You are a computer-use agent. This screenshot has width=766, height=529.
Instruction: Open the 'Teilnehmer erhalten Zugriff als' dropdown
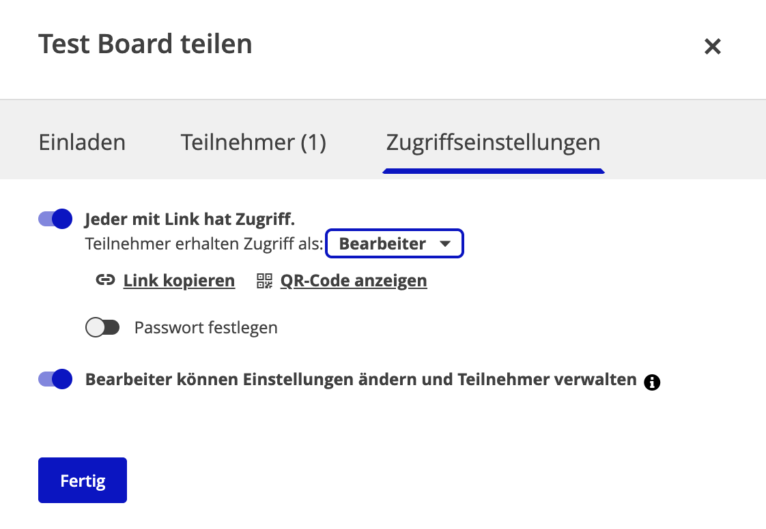[x=395, y=243]
